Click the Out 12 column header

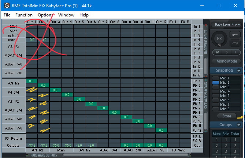(x=161, y=22)
